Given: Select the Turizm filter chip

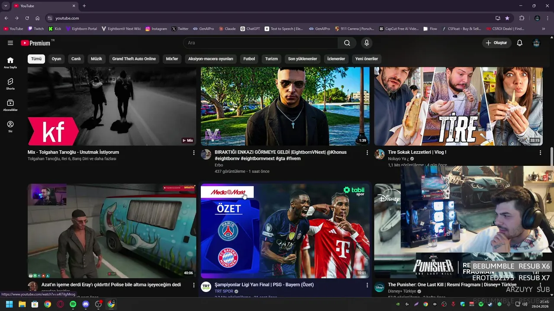Looking at the screenshot, I should (271, 59).
